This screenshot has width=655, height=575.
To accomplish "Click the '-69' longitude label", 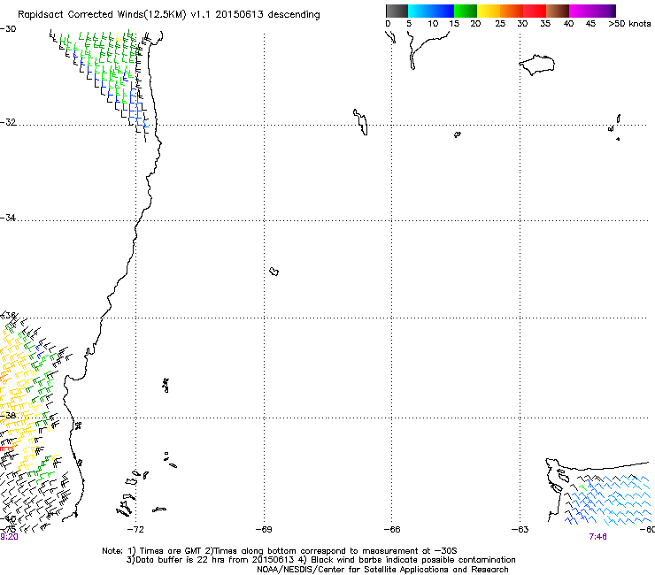I will click(264, 530).
